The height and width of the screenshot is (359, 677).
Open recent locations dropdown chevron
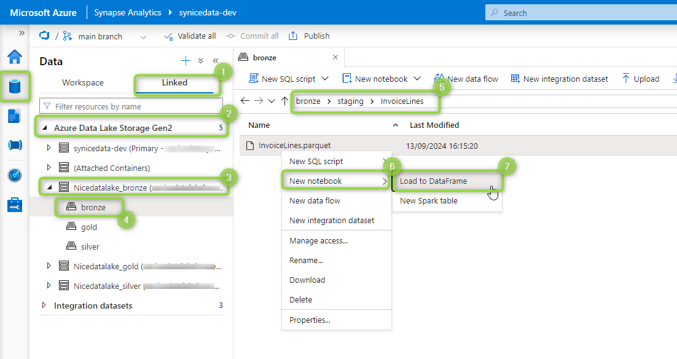272,101
